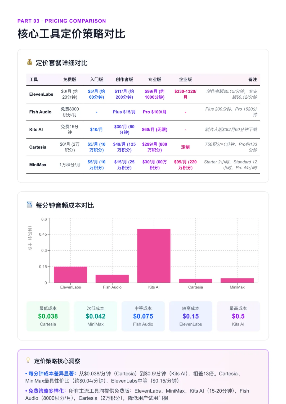Select the Cartesia row name in table
The width and height of the screenshot is (286, 404).
click(x=38, y=147)
